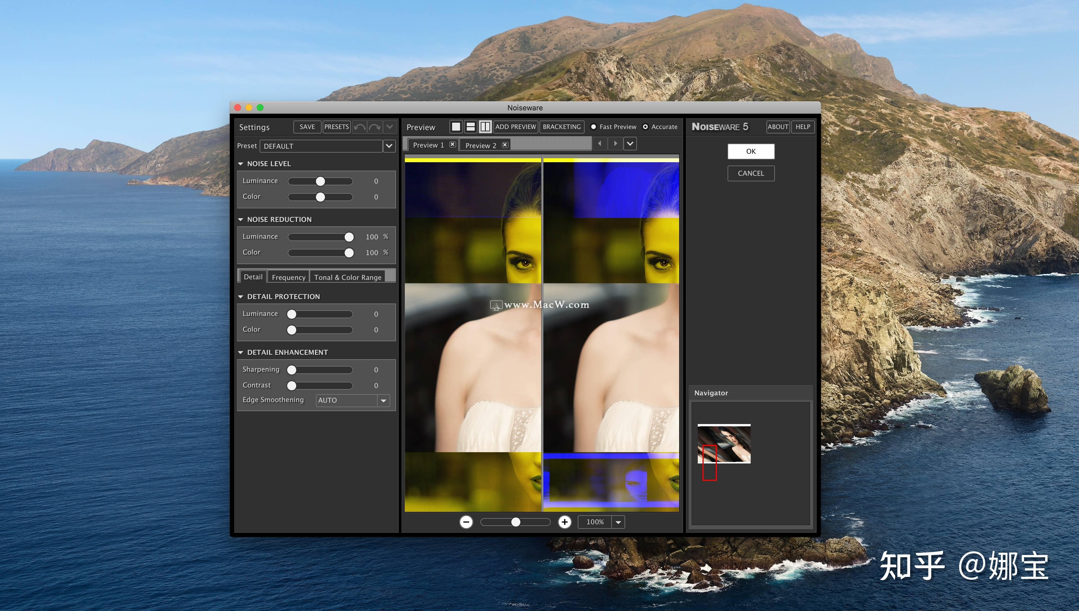Viewport: 1079px width, 611px height.
Task: Click the redo arrow in Settings
Action: [374, 127]
